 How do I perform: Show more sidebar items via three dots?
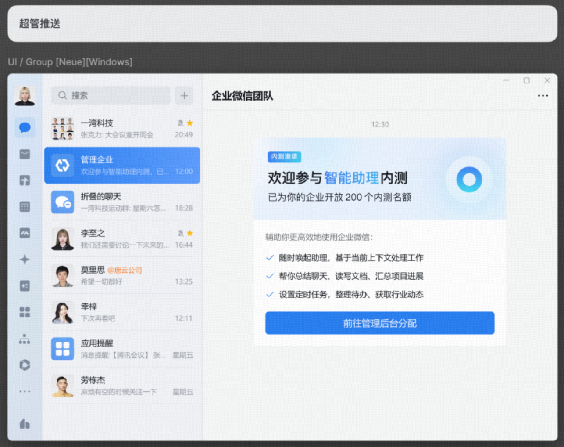click(x=25, y=391)
